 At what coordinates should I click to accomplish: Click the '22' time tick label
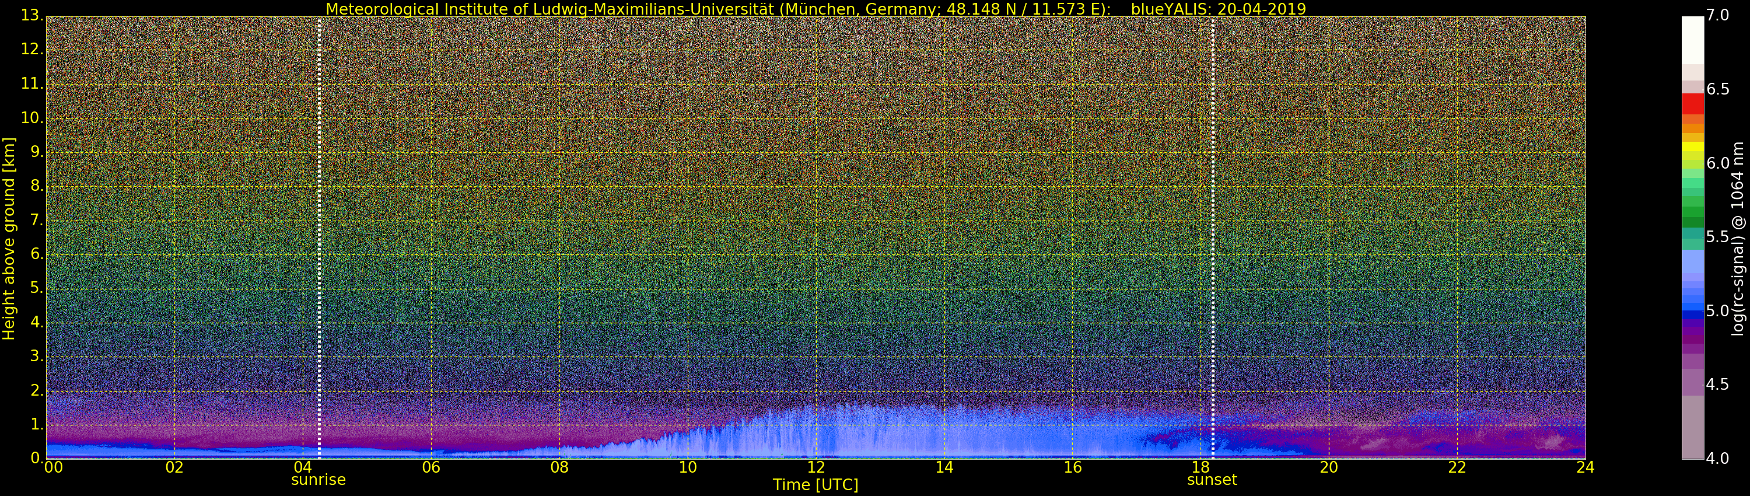[1457, 467]
